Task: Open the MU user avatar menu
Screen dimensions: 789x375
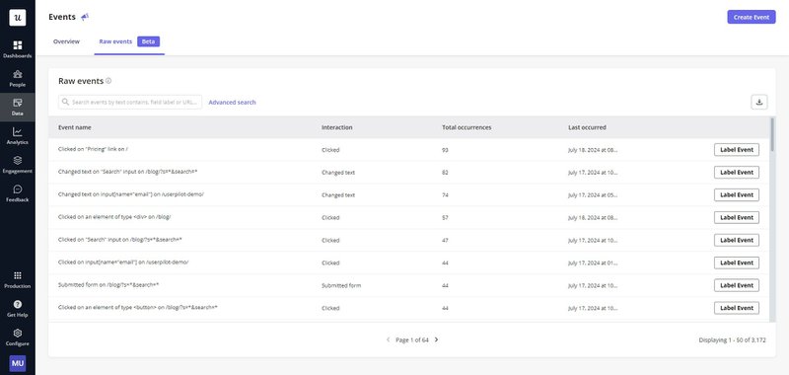Action: tap(17, 363)
